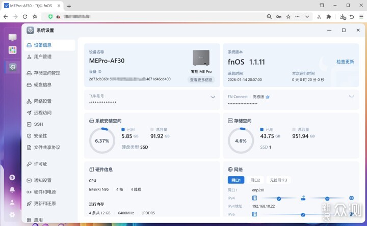
Task: Open 远程访问 settings
Action: pyautogui.click(x=49, y=112)
